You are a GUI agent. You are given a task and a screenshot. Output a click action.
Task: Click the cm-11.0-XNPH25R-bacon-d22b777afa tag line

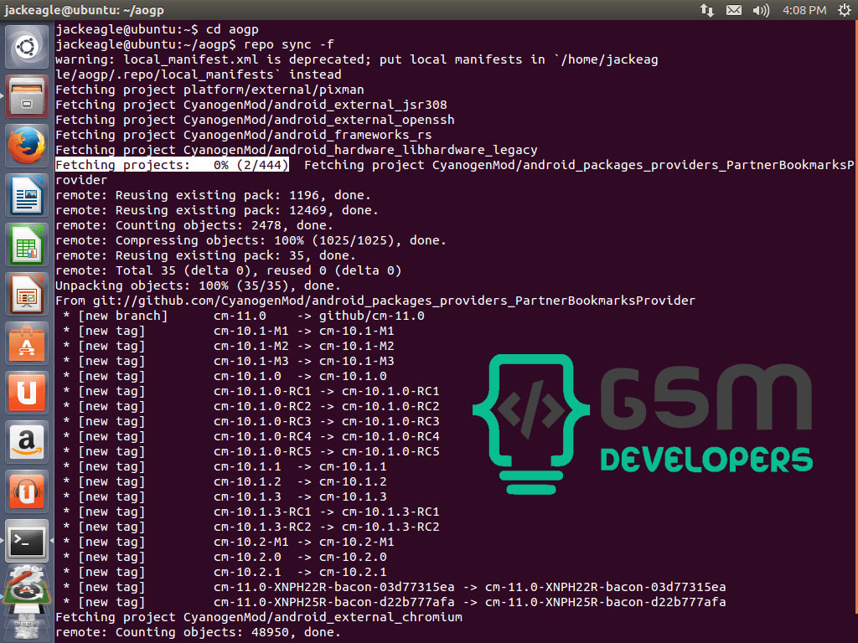coord(395,603)
